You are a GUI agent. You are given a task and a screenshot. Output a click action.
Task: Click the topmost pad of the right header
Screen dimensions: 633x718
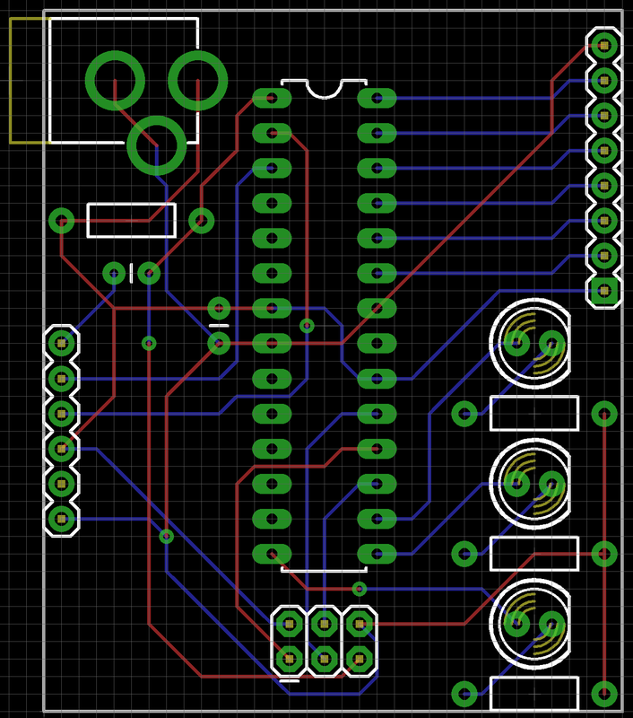(x=604, y=46)
